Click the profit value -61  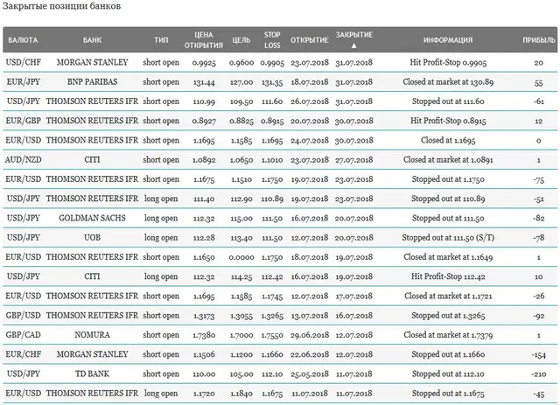539,101
